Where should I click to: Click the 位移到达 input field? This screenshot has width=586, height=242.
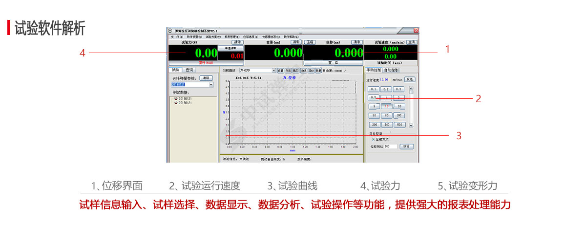[x=391, y=147]
